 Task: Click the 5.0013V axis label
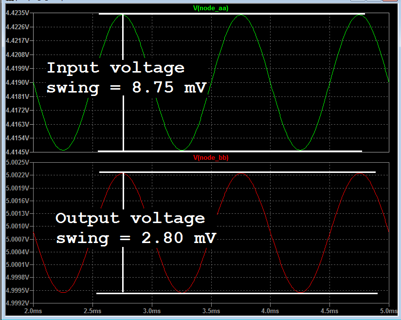tap(18, 213)
